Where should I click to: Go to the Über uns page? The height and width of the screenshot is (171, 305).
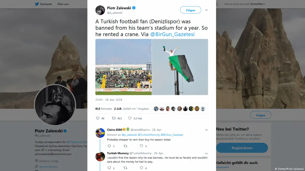click(x=63, y=4)
